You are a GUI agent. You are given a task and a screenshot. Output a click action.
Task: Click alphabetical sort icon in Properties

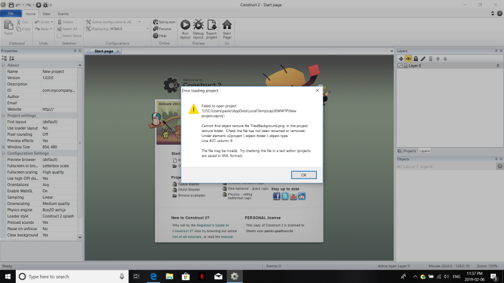click(11, 58)
